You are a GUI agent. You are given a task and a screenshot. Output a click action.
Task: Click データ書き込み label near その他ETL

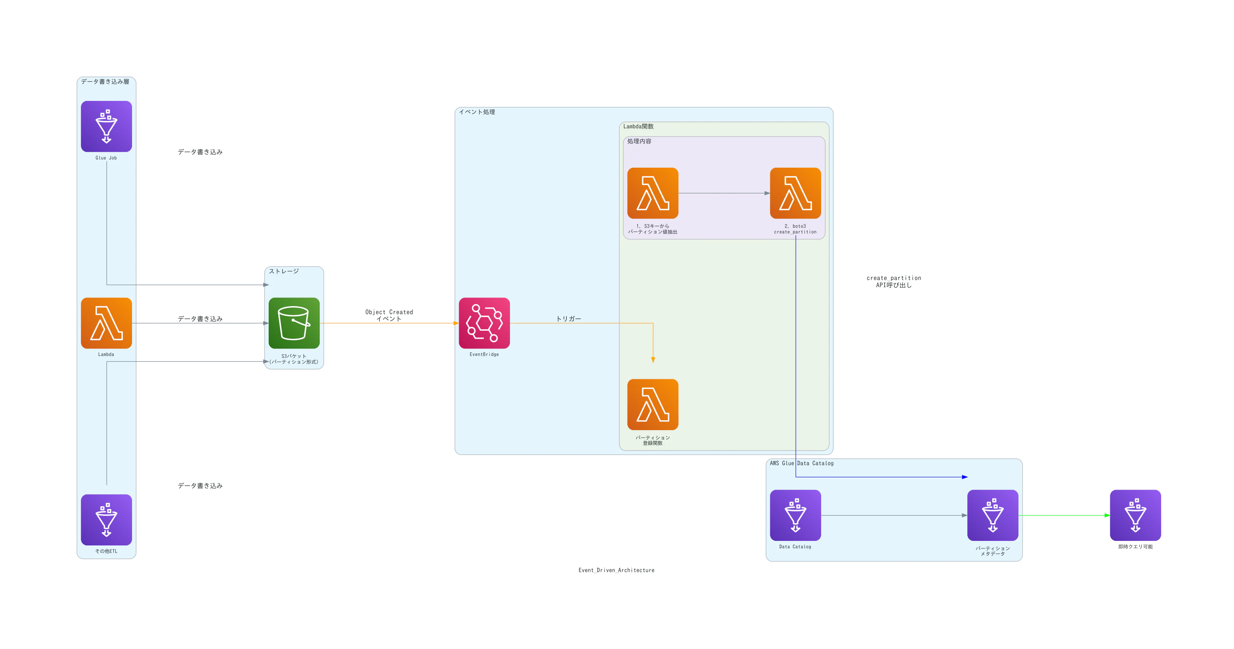coord(200,486)
